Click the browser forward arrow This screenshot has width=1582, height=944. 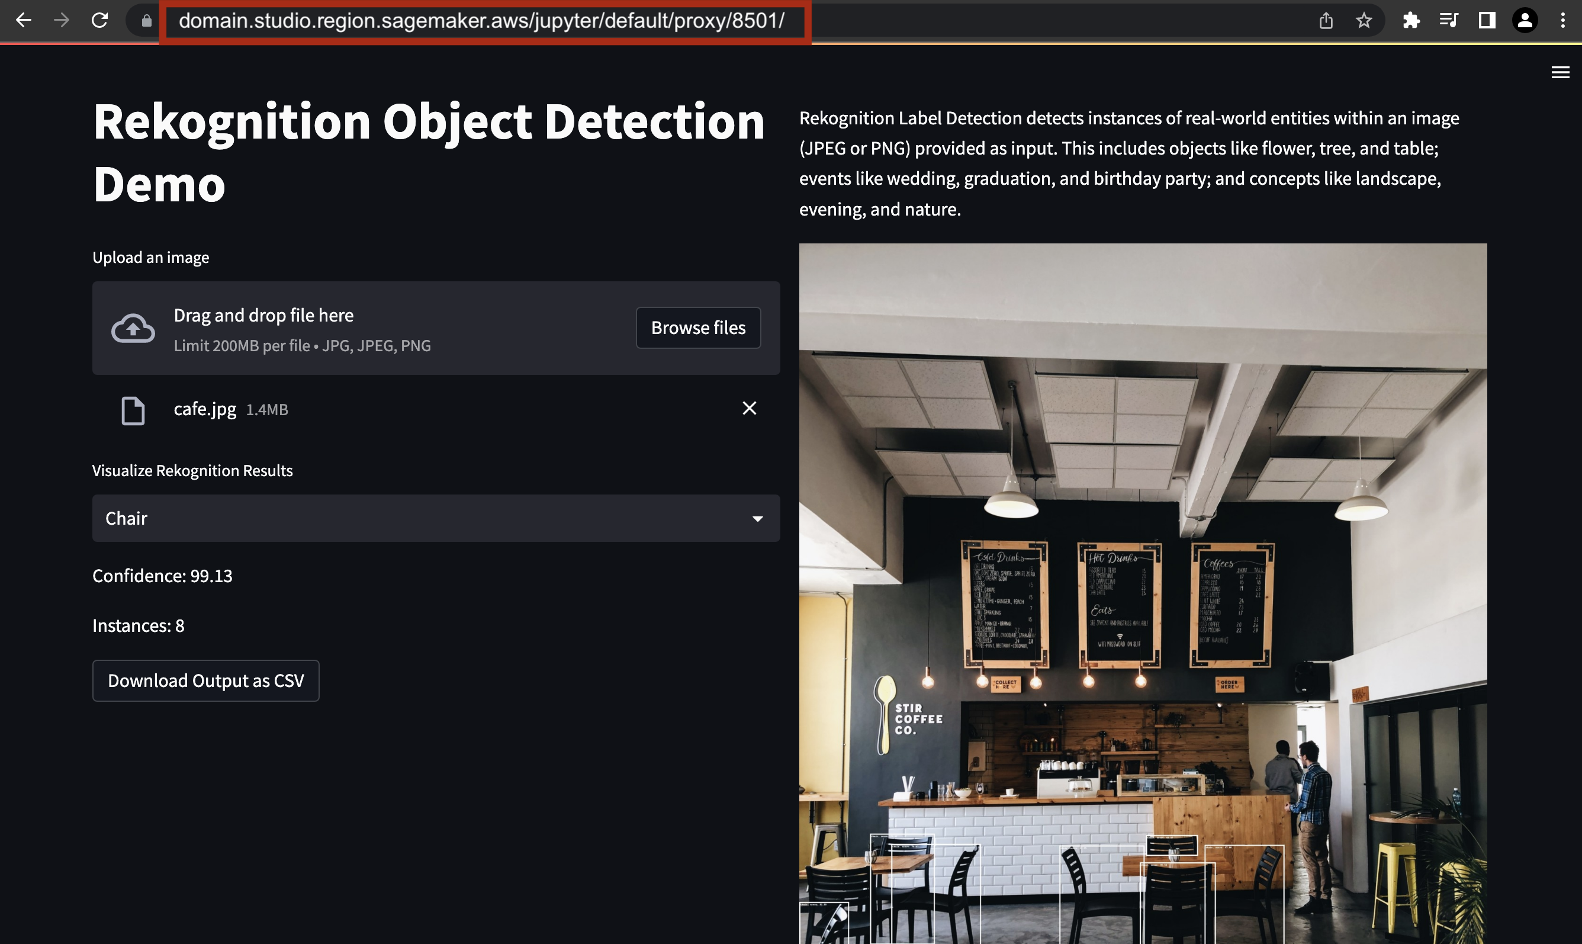(x=62, y=20)
